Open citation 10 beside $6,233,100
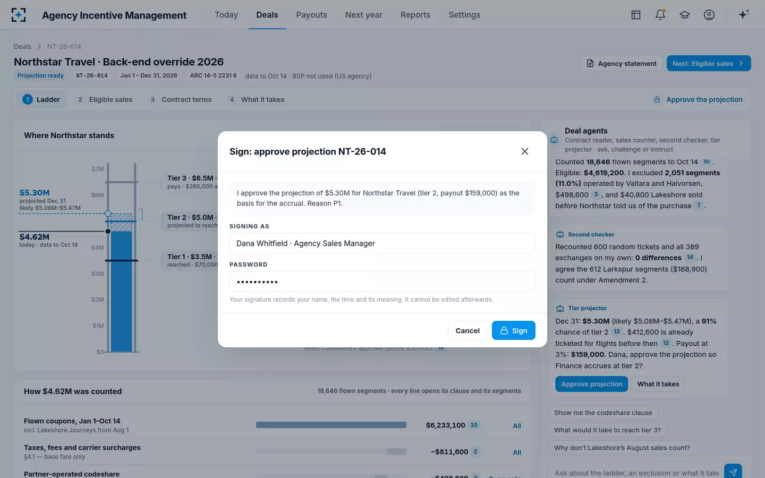This screenshot has height=478, width=765. point(474,425)
